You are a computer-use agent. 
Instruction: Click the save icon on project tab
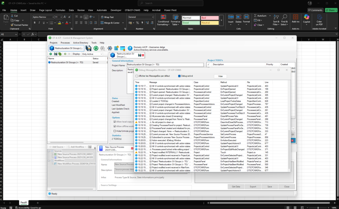(x=139, y=55)
